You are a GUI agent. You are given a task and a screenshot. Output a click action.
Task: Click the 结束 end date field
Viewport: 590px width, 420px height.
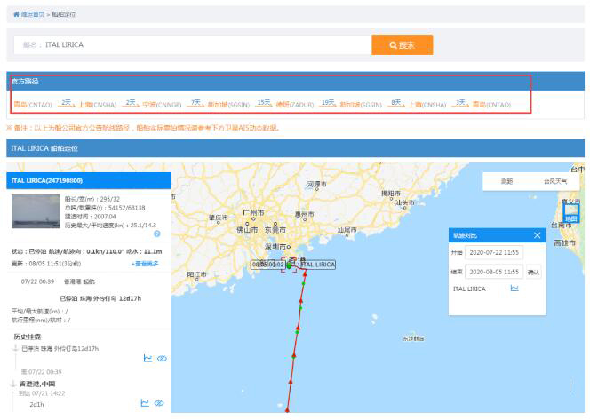click(x=493, y=272)
